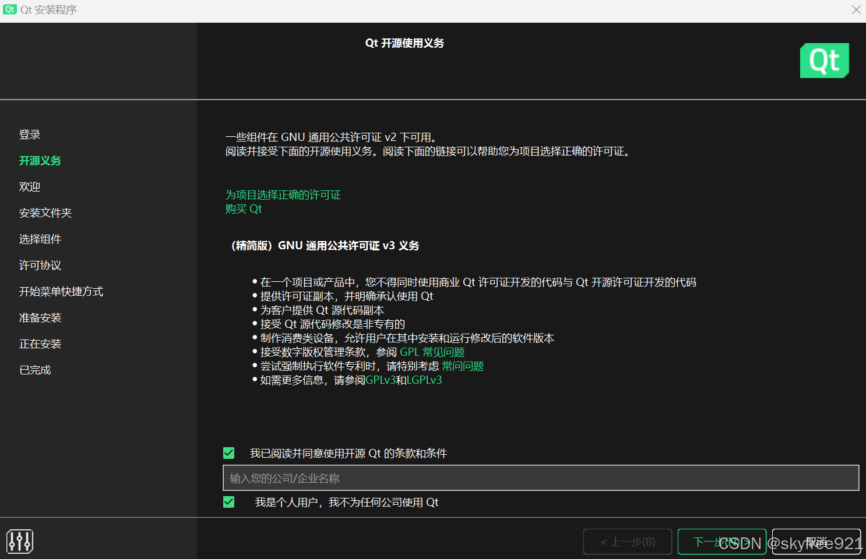Image resolution: width=866 pixels, height=559 pixels.
Task: Close the Qt installer window
Action: pos(856,9)
